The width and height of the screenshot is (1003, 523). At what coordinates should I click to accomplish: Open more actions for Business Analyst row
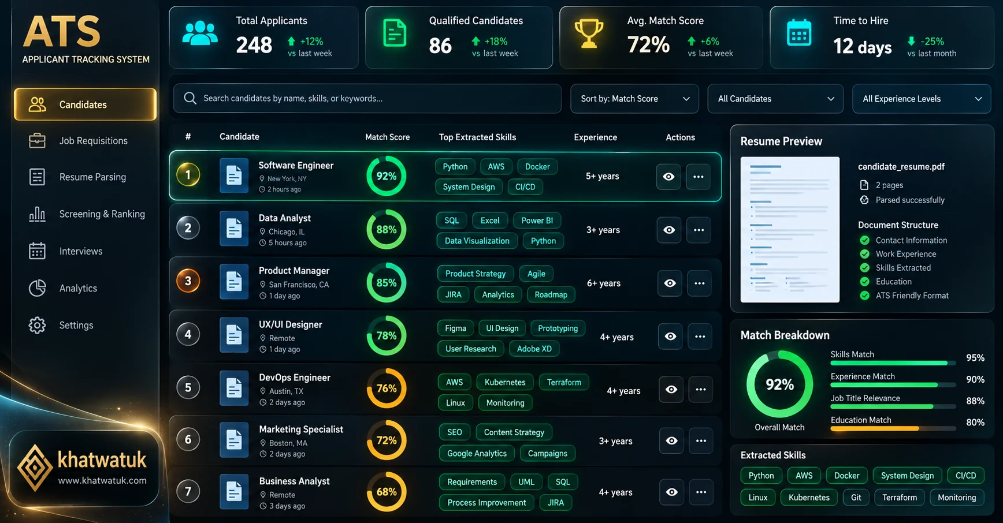[x=701, y=492]
